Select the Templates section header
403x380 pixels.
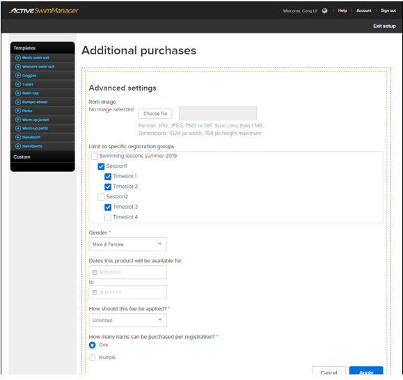(42, 48)
